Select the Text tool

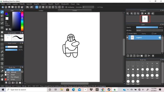(x=2, y=64)
